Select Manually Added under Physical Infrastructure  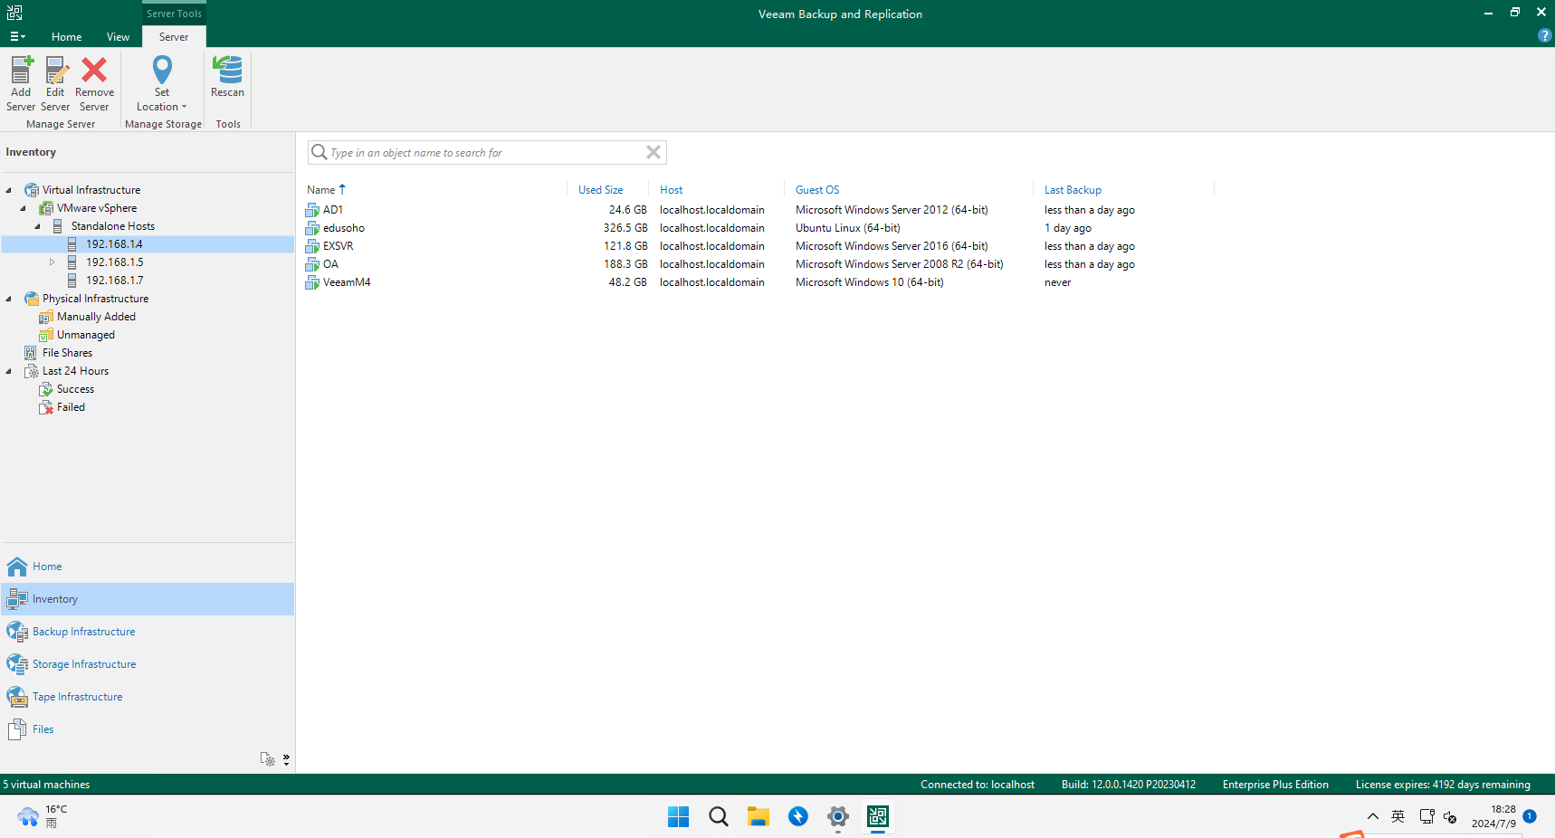click(x=96, y=317)
